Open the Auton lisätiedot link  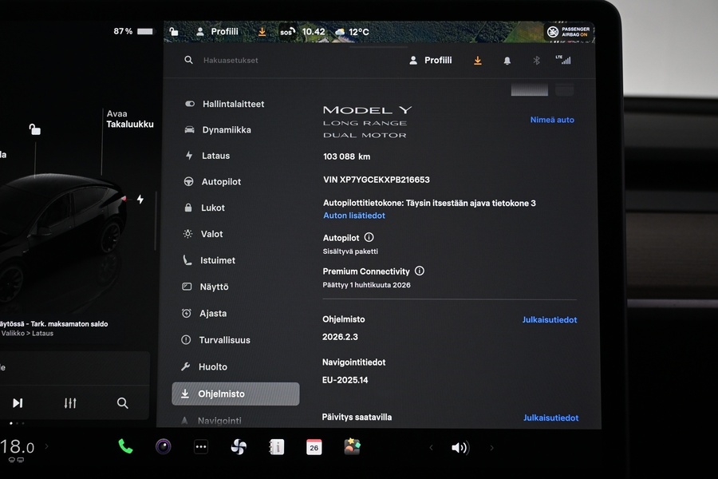click(354, 216)
